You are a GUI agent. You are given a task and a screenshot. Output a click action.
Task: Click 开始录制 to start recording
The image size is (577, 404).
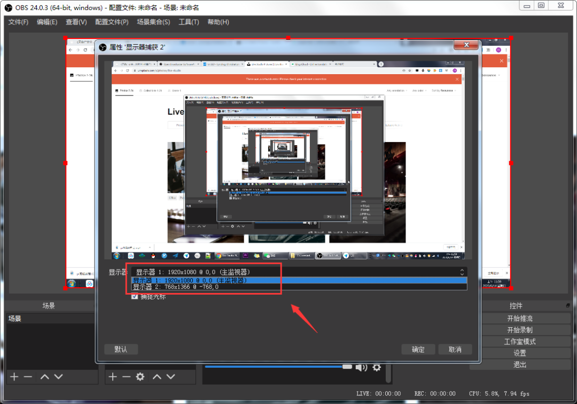pos(520,330)
